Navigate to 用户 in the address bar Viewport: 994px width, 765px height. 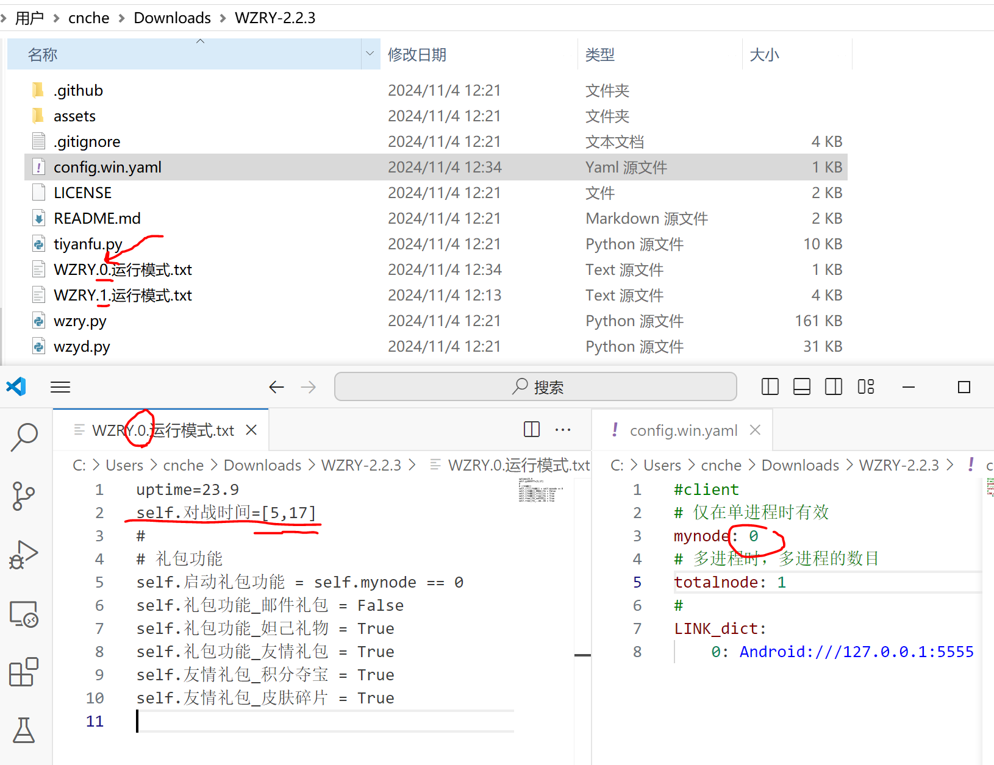click(29, 18)
